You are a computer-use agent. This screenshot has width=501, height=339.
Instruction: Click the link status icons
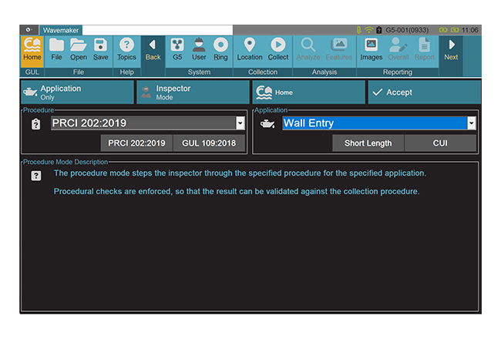(449, 30)
